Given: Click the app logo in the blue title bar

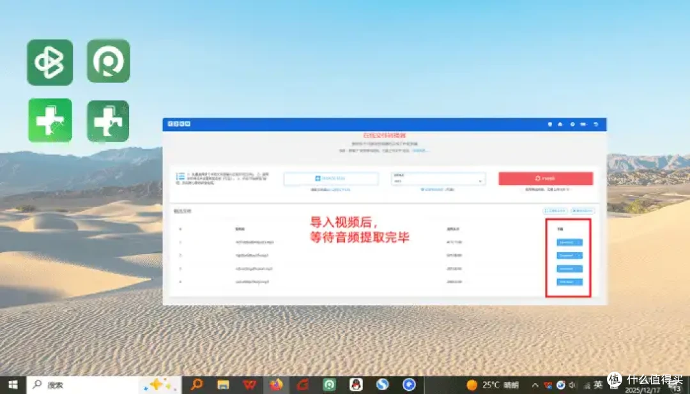Looking at the screenshot, I should pos(179,124).
